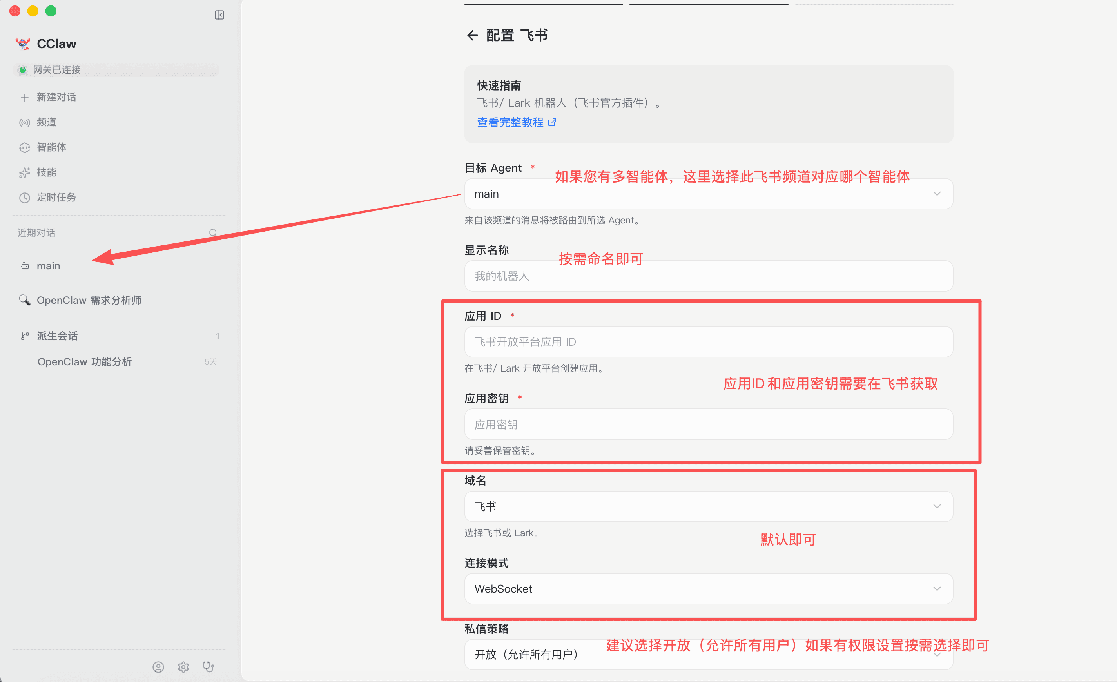Click the branch icon beside 派生会话
1117x682 pixels.
(25, 336)
